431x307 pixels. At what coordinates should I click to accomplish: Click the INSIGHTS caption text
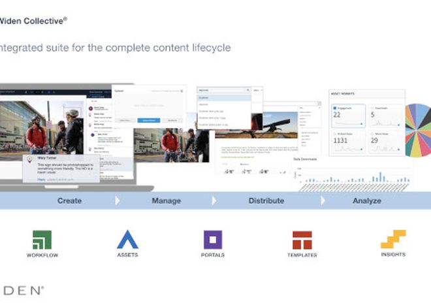393,255
